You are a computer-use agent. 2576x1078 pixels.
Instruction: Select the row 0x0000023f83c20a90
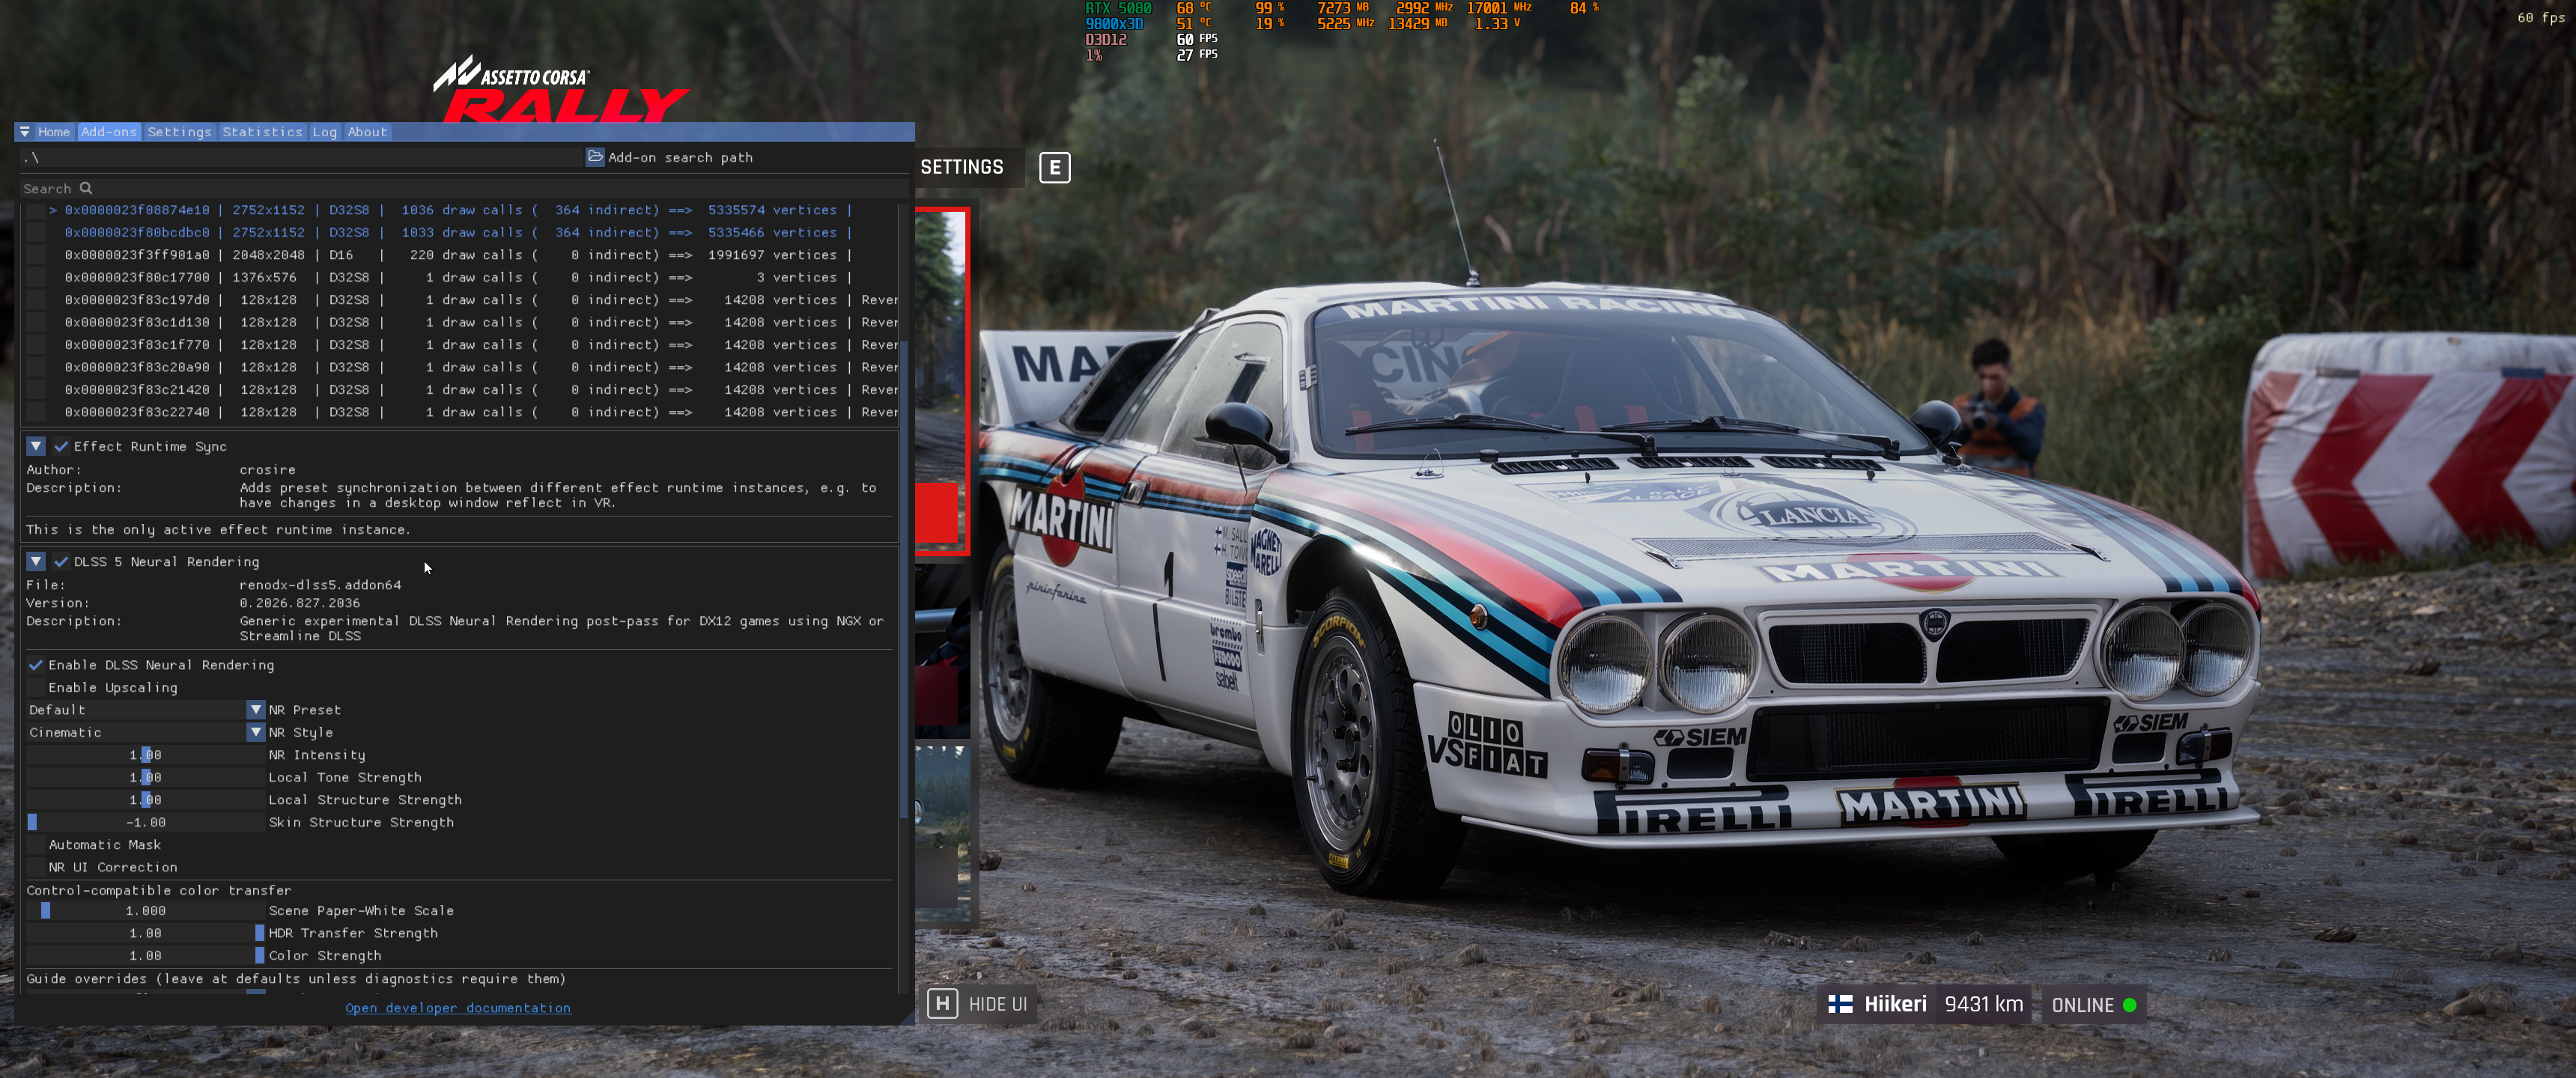[481, 368]
